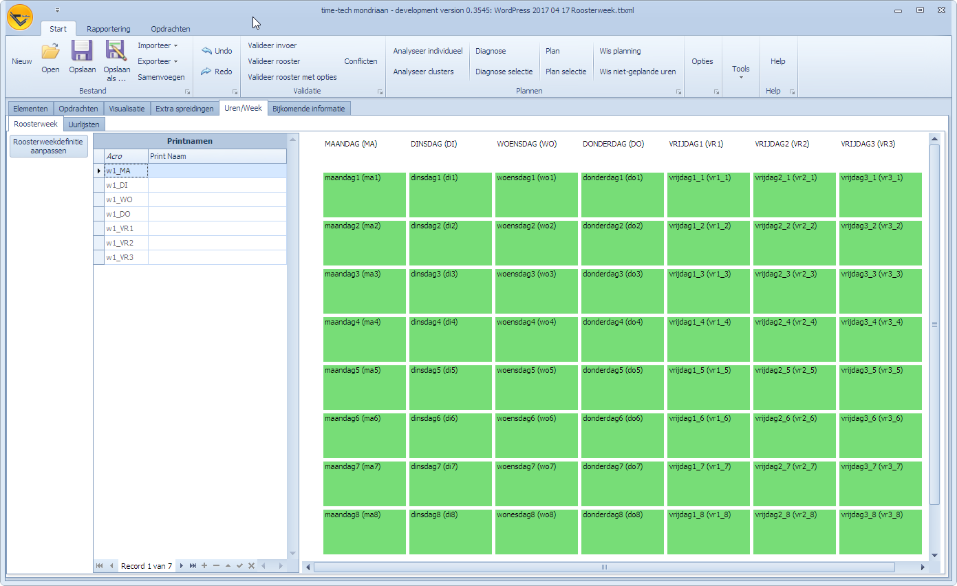Viewport: 957px width, 586px height.
Task: Open Bestand group dialog launcher
Action: pos(186,91)
